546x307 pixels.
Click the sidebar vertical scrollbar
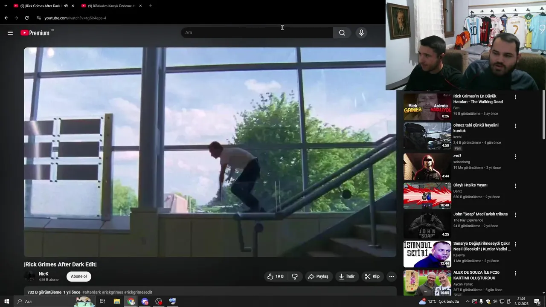(x=544, y=114)
